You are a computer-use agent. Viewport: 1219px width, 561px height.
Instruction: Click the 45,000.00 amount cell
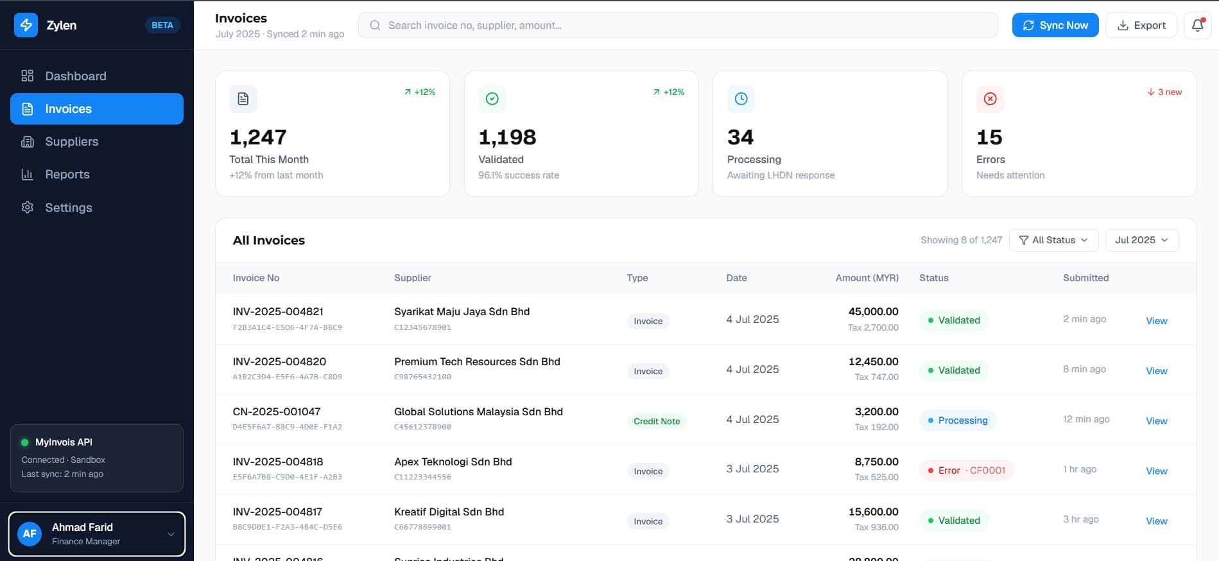coord(873,311)
